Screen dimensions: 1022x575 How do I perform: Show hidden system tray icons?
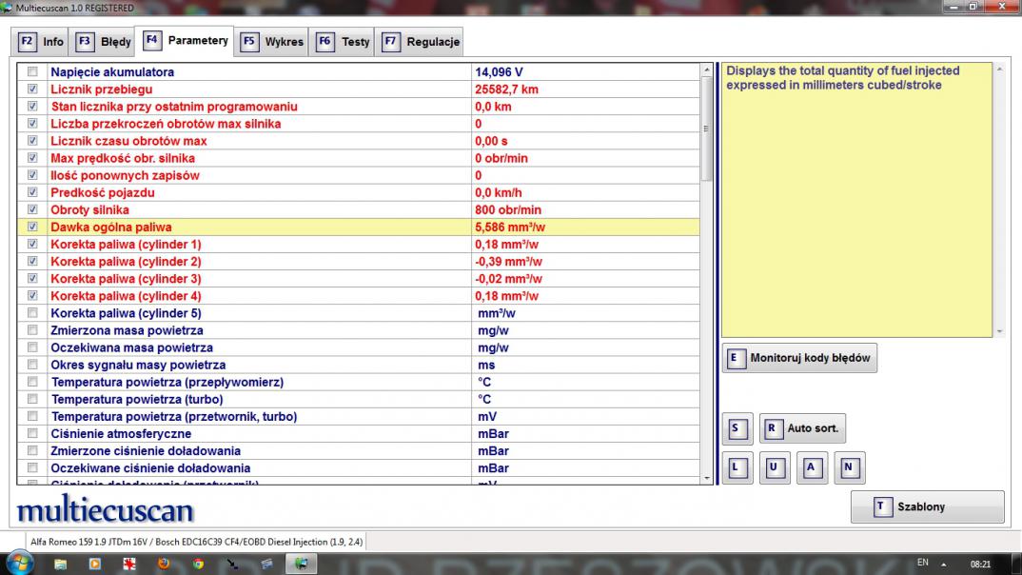tap(944, 564)
